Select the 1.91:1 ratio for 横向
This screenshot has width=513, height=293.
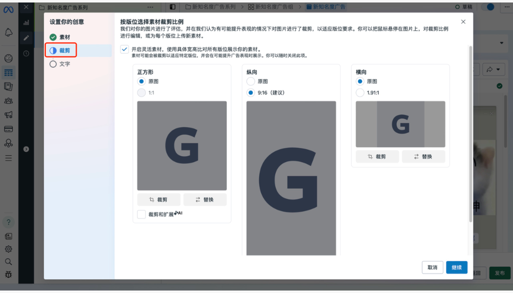[x=360, y=93]
